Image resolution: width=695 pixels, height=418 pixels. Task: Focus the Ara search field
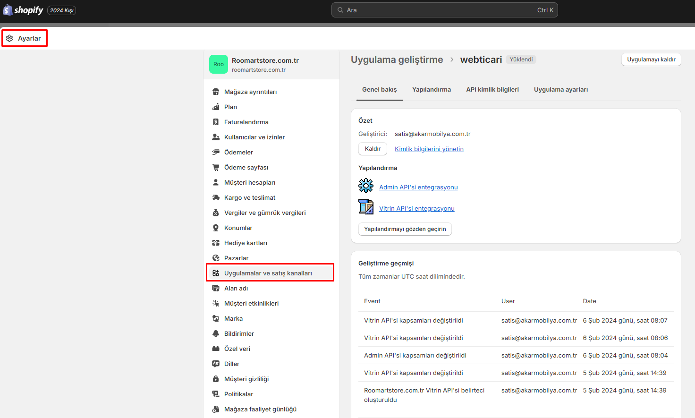pyautogui.click(x=444, y=10)
